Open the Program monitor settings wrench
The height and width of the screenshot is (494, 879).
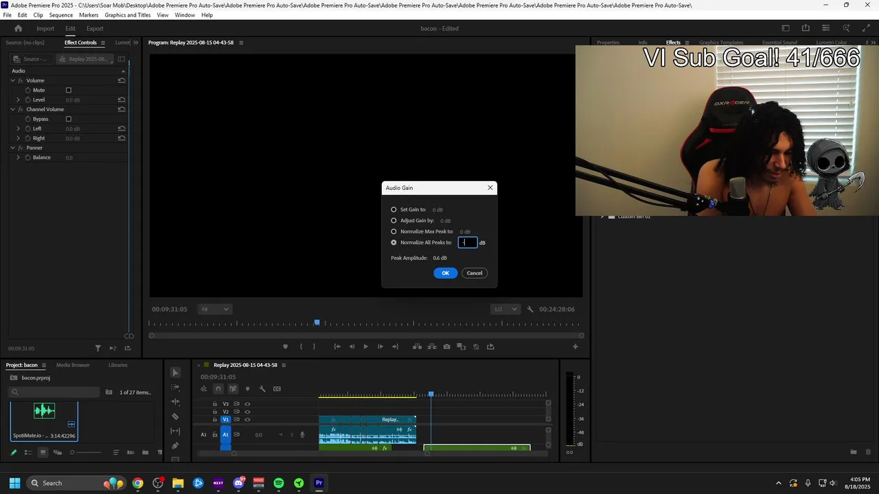pyautogui.click(x=529, y=309)
